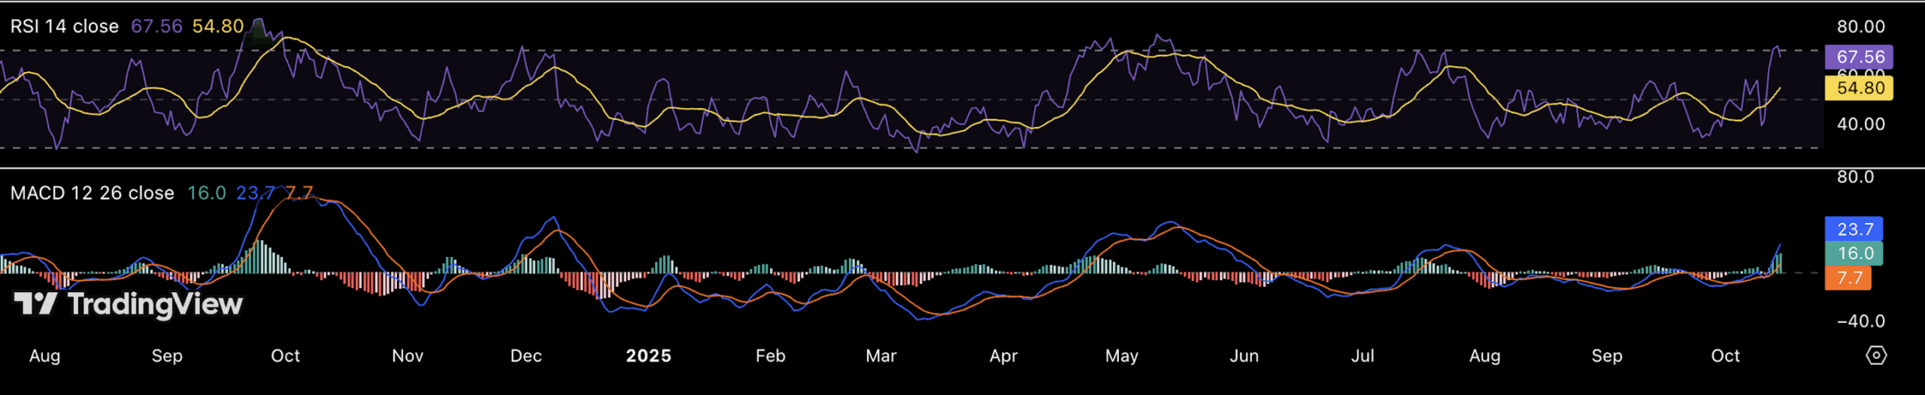The image size is (1925, 395).
Task: Click MACD scale value 80.0
Action: tap(1855, 177)
